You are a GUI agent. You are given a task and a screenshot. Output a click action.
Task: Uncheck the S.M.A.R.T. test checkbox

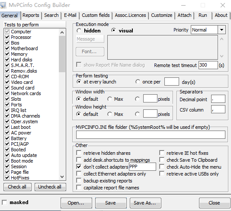[7, 65]
